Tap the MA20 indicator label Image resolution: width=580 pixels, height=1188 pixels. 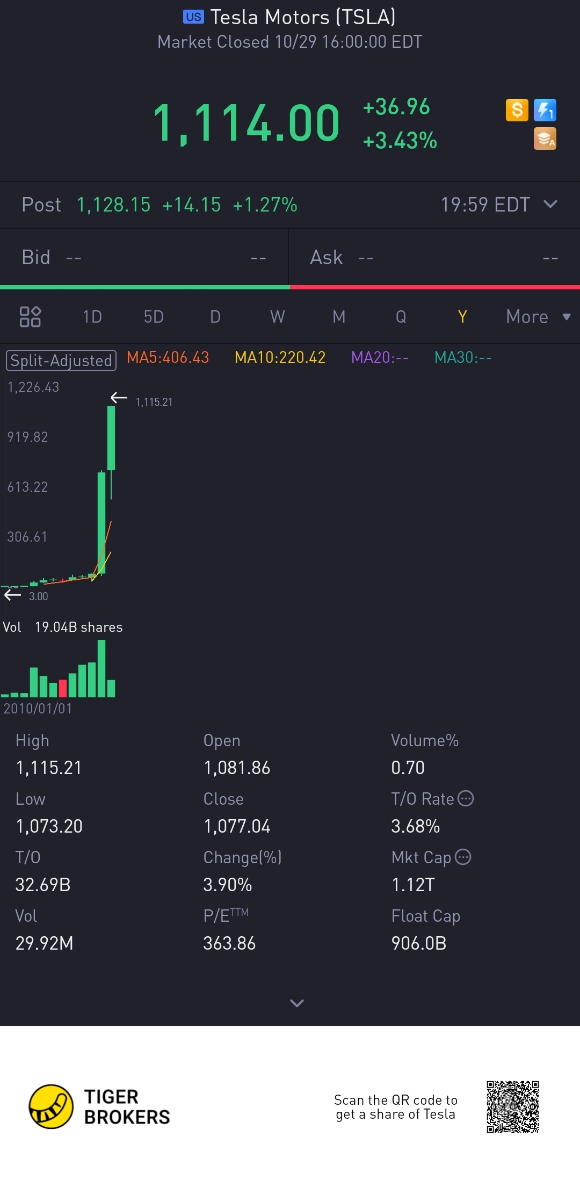tap(380, 358)
